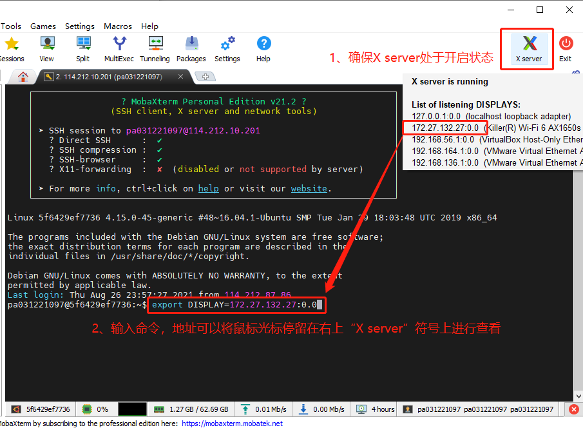Open the View toolbar icon
This screenshot has width=583, height=428.
pos(47,48)
